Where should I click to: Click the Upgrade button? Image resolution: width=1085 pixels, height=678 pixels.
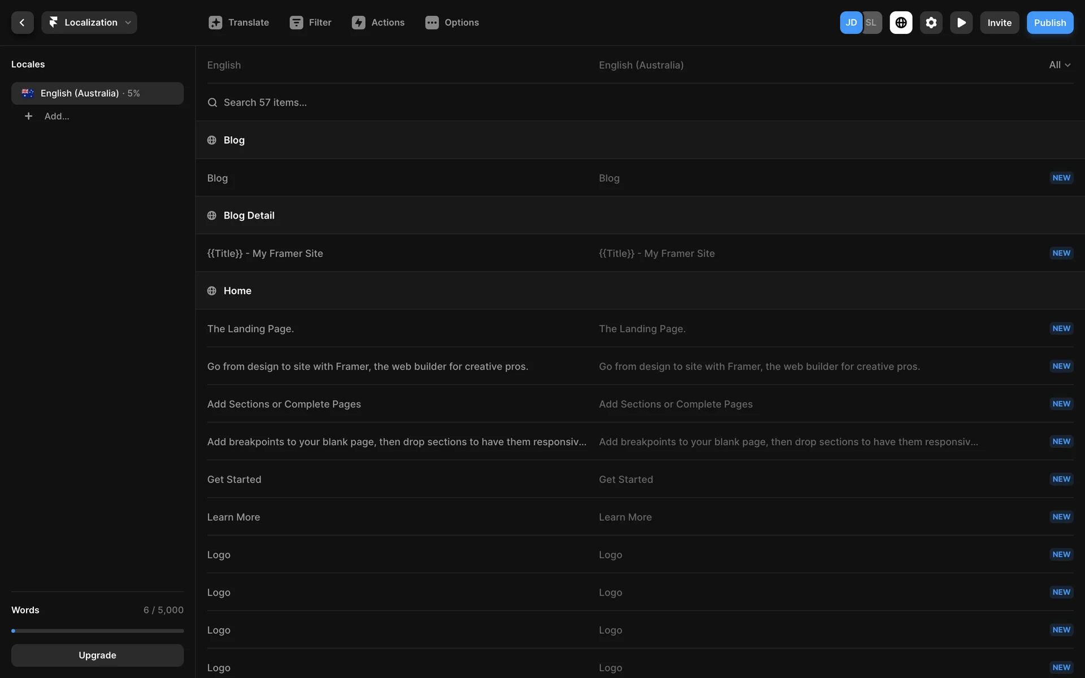(97, 655)
